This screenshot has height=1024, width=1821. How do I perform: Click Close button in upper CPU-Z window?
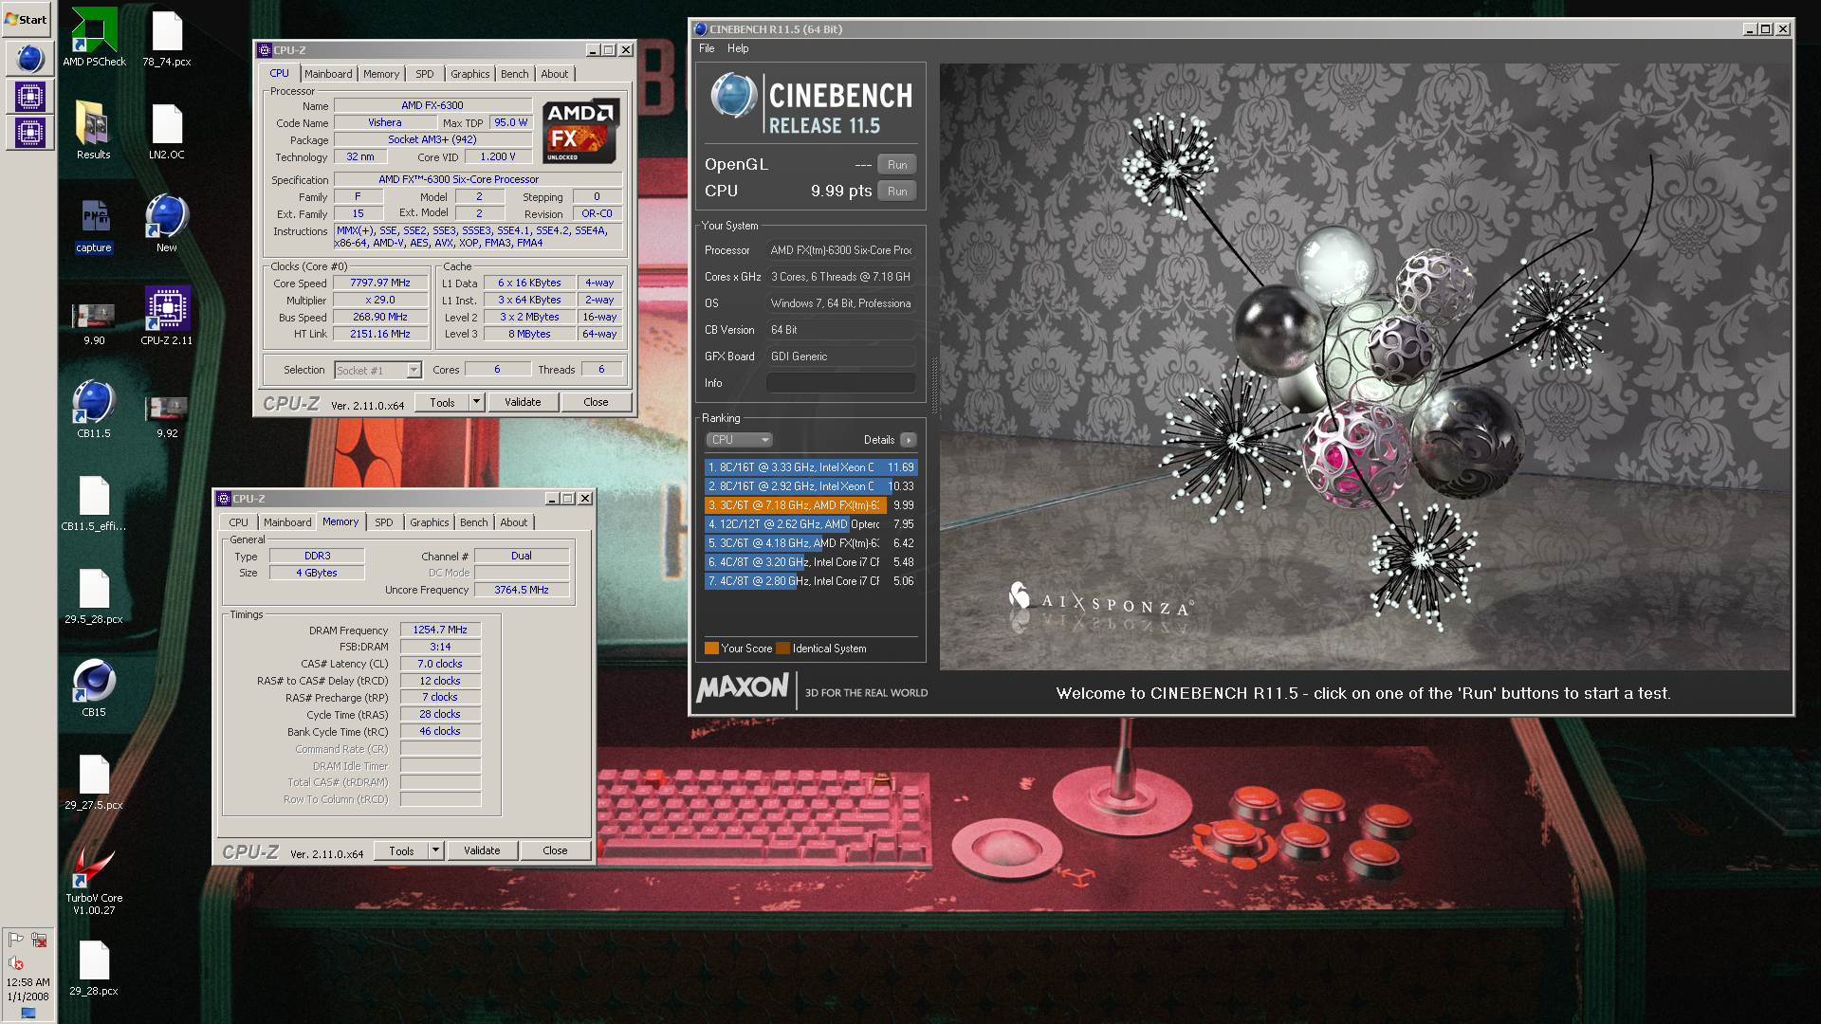596,402
